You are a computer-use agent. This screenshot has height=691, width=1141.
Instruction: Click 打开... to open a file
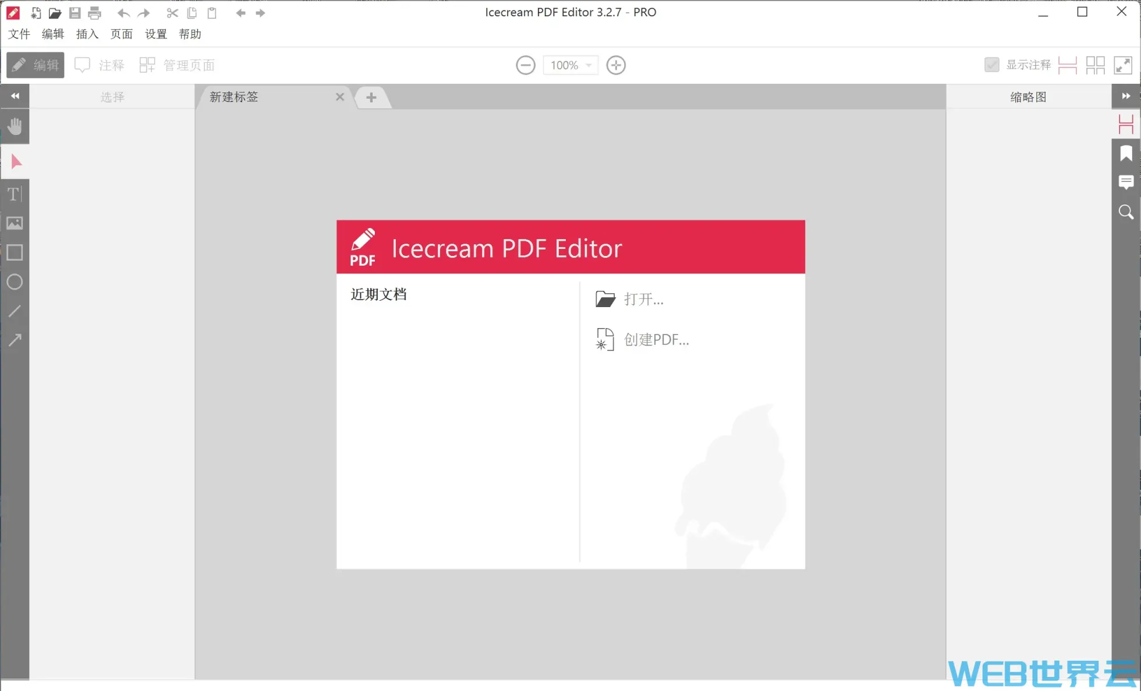coord(630,299)
